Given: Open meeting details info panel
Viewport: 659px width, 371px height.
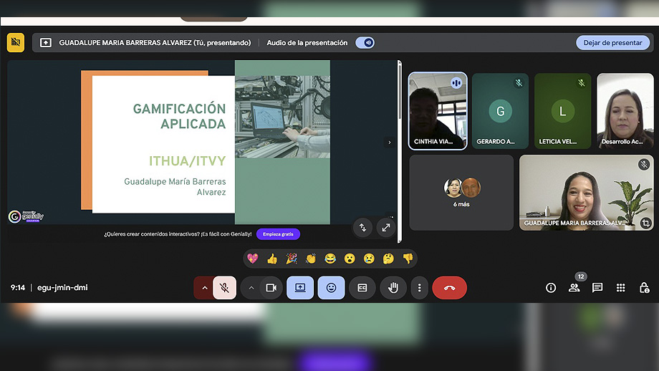Looking at the screenshot, I should point(551,288).
